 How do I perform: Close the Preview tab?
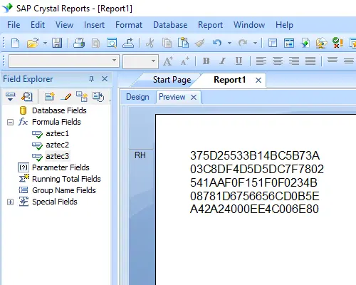[194, 97]
